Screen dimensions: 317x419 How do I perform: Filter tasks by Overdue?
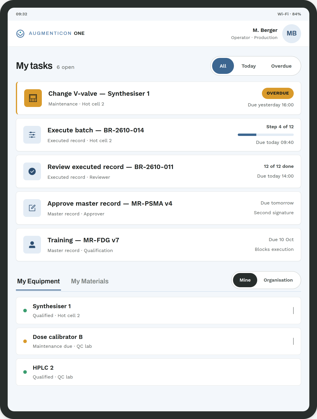coord(281,66)
